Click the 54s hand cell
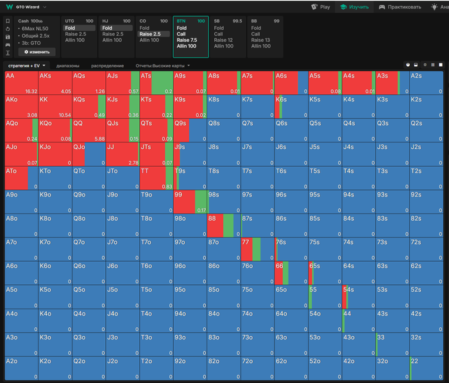This screenshot has width=449, height=383. [359, 297]
